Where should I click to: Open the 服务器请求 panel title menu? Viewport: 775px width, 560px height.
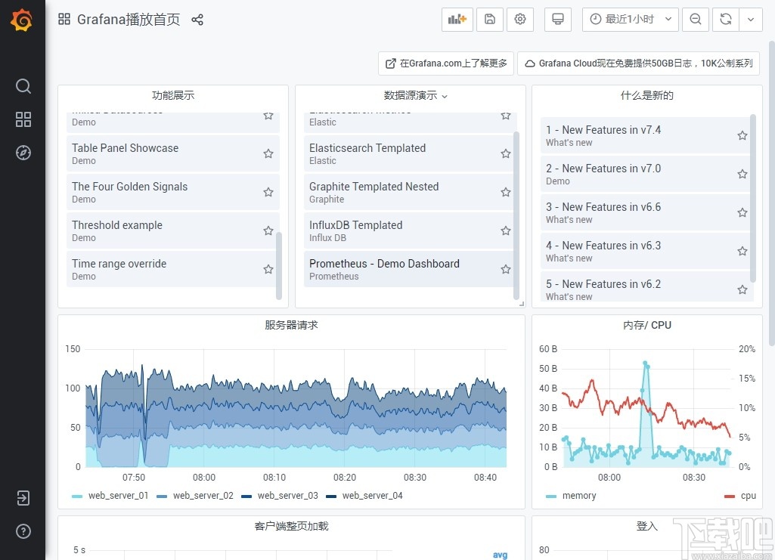click(290, 325)
